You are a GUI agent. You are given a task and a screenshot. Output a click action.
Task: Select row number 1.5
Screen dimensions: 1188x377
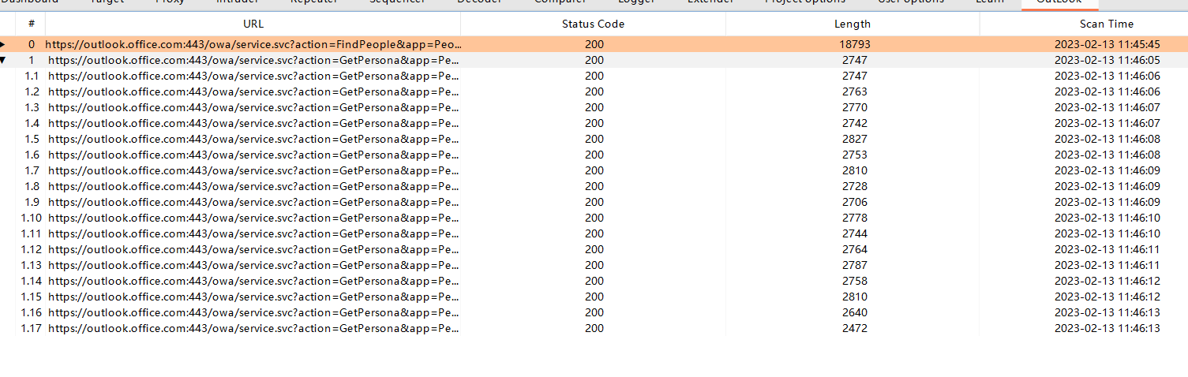point(32,139)
